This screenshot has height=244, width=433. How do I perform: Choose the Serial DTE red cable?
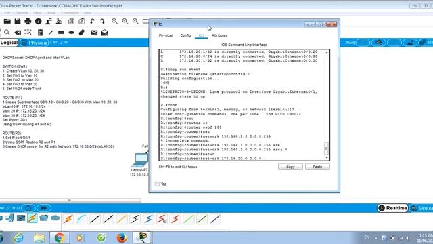coord(175,219)
